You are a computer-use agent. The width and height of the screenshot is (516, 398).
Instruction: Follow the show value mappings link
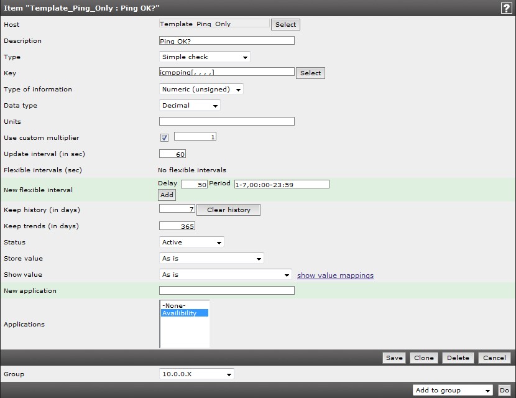pyautogui.click(x=335, y=275)
